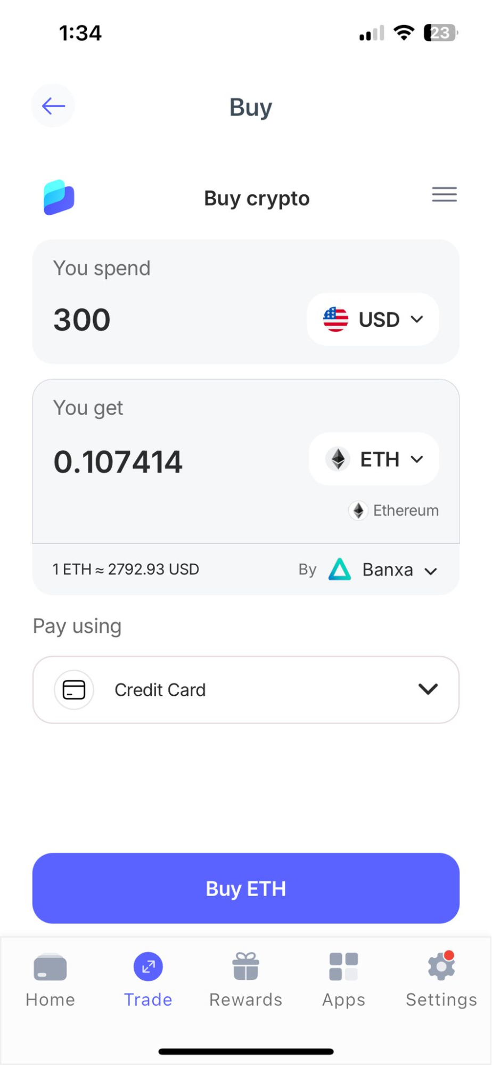Tap the credit card icon
This screenshot has width=492, height=1065.
click(x=74, y=689)
